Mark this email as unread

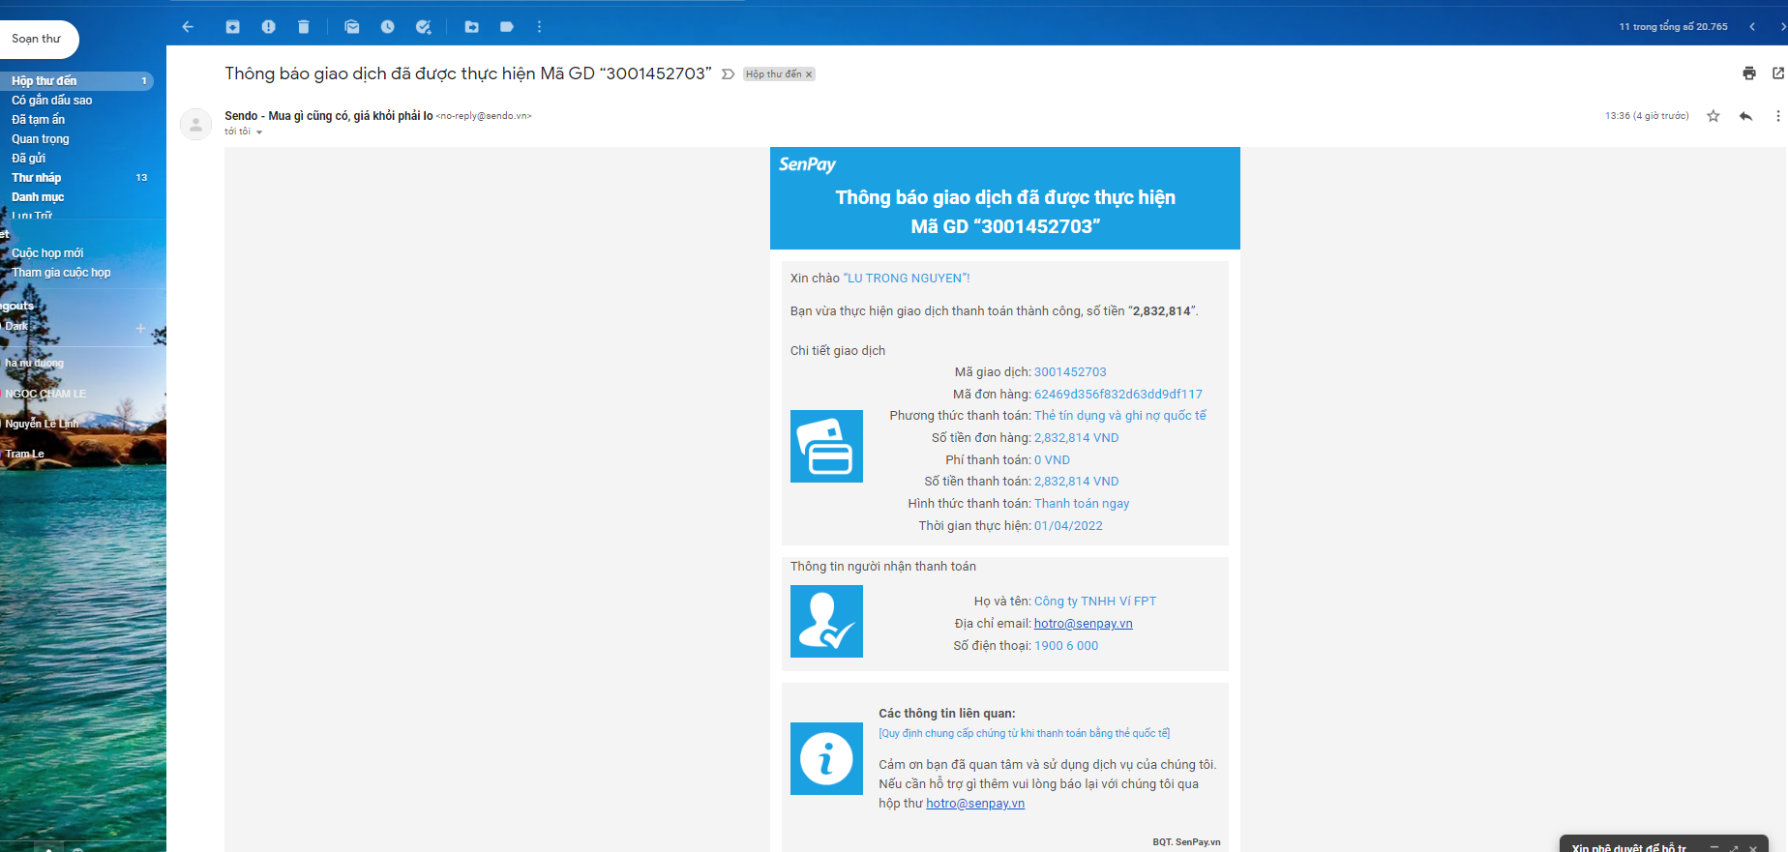click(352, 27)
